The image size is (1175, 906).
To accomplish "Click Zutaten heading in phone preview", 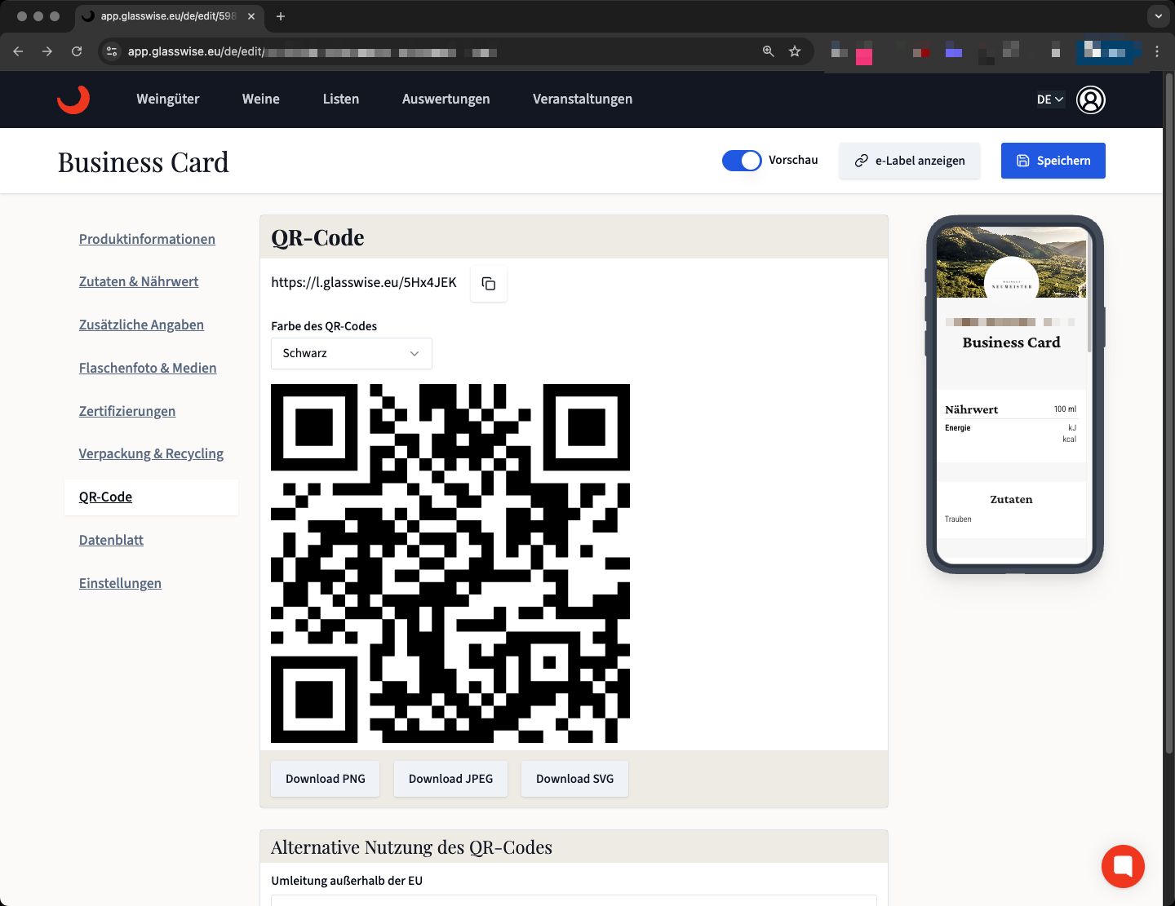I will [1012, 499].
